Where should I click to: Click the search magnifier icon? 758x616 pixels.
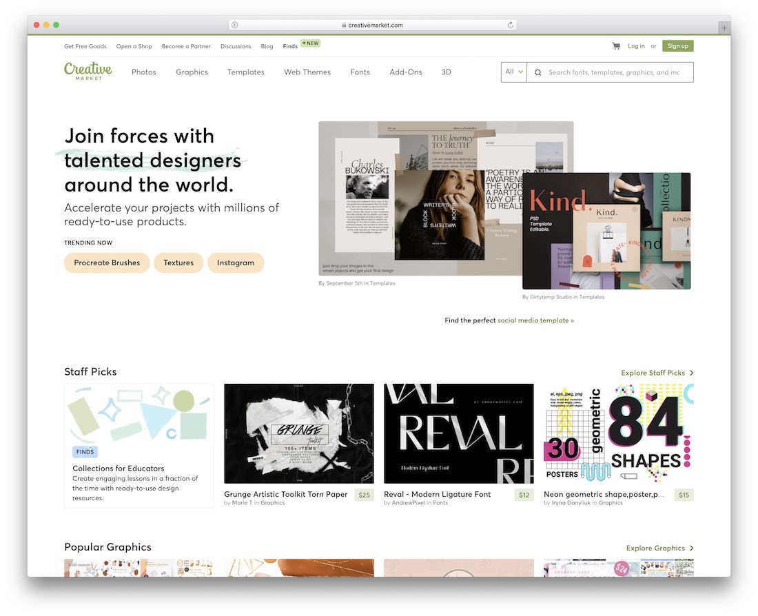point(537,72)
